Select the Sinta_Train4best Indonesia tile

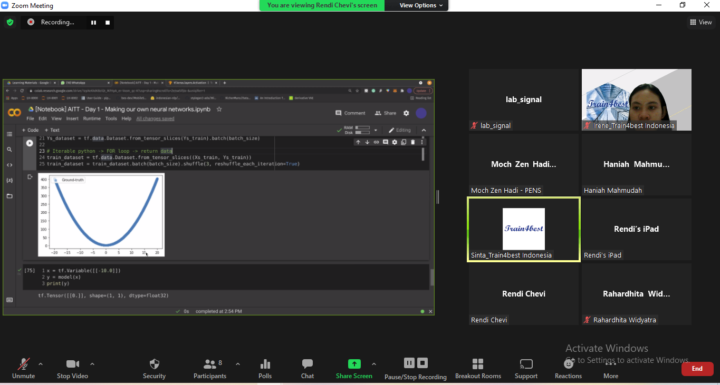524,229
